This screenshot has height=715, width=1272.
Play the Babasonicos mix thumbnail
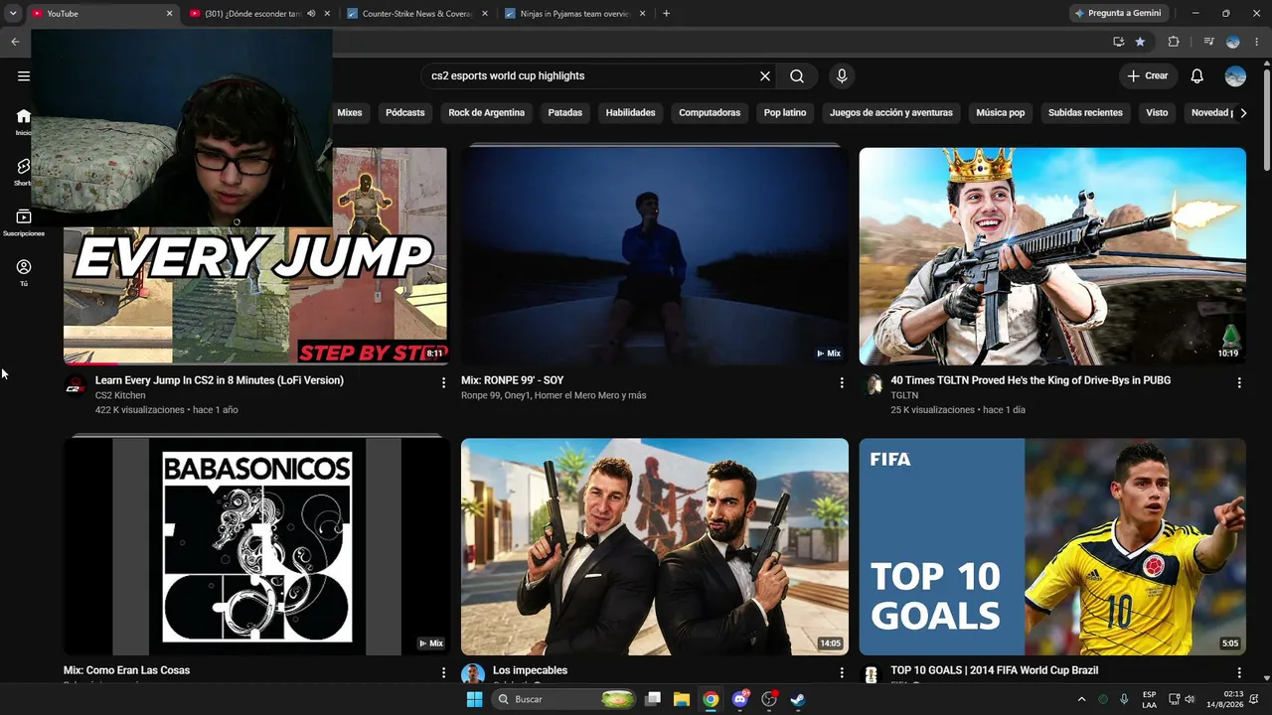click(x=256, y=546)
